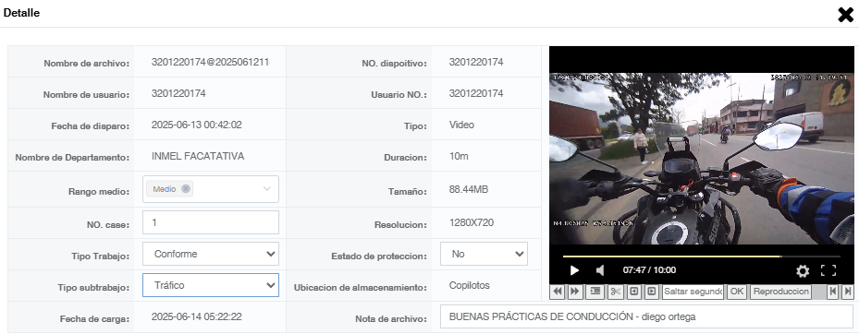Open the Tipo Trabajo dropdown
The width and height of the screenshot is (859, 334).
(x=211, y=254)
